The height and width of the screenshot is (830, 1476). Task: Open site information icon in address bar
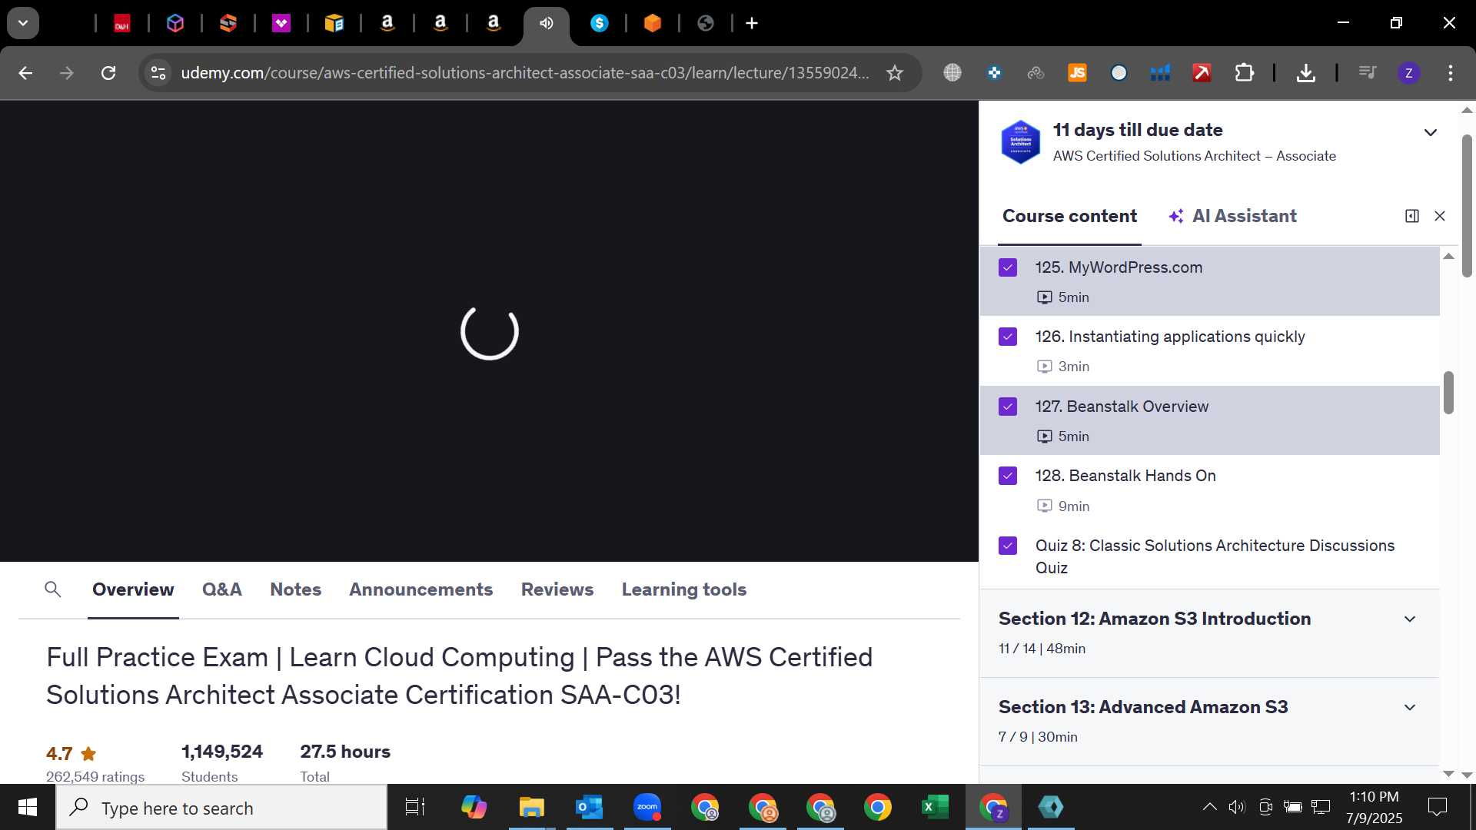click(158, 73)
